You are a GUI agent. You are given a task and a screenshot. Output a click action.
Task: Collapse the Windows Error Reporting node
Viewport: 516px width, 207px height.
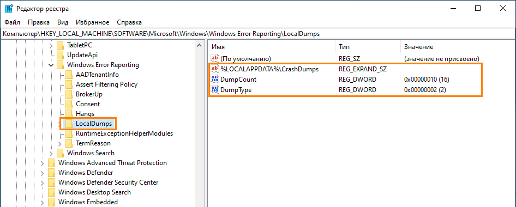tap(51, 65)
